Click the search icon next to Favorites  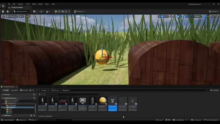pyautogui.click(x=34, y=95)
